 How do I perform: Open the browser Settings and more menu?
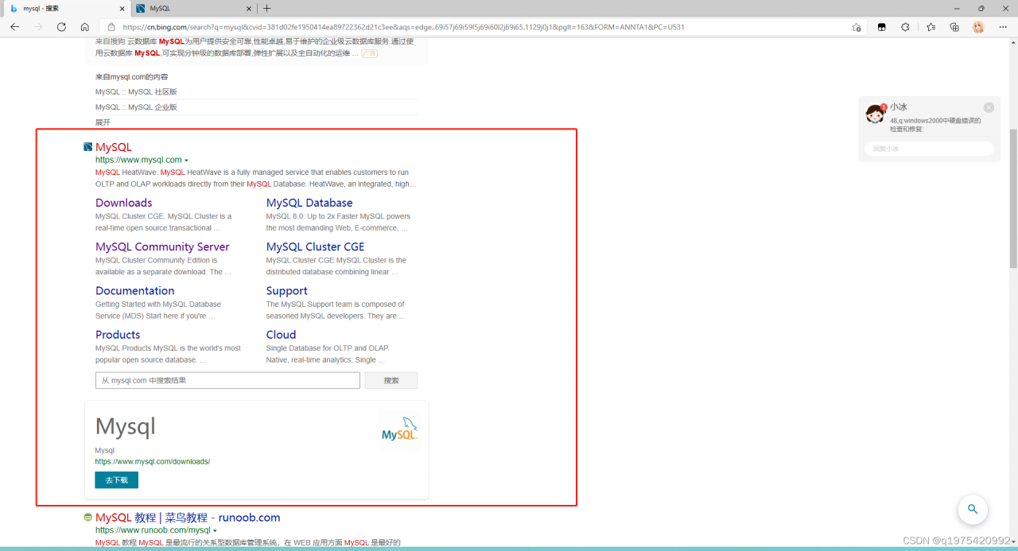coord(1002,27)
